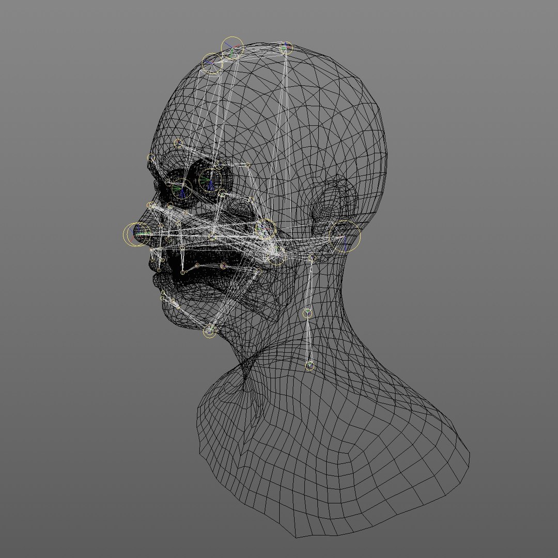This screenshot has width=558, height=558.
Task: Select the upper brow joint on the forehead
Action: pyautogui.click(x=179, y=143)
